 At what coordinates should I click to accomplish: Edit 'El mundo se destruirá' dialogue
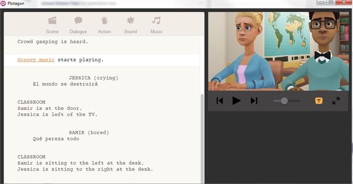coord(65,84)
